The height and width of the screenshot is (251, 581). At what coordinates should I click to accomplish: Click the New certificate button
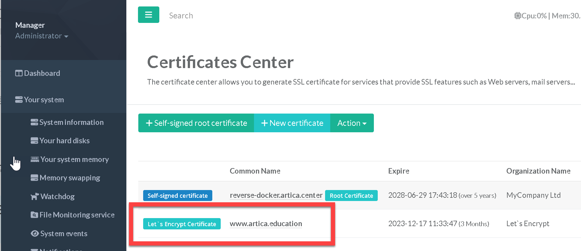[x=292, y=123]
